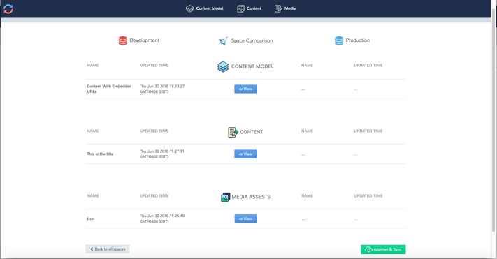Click the Media Assests pictures icon

click(225, 198)
